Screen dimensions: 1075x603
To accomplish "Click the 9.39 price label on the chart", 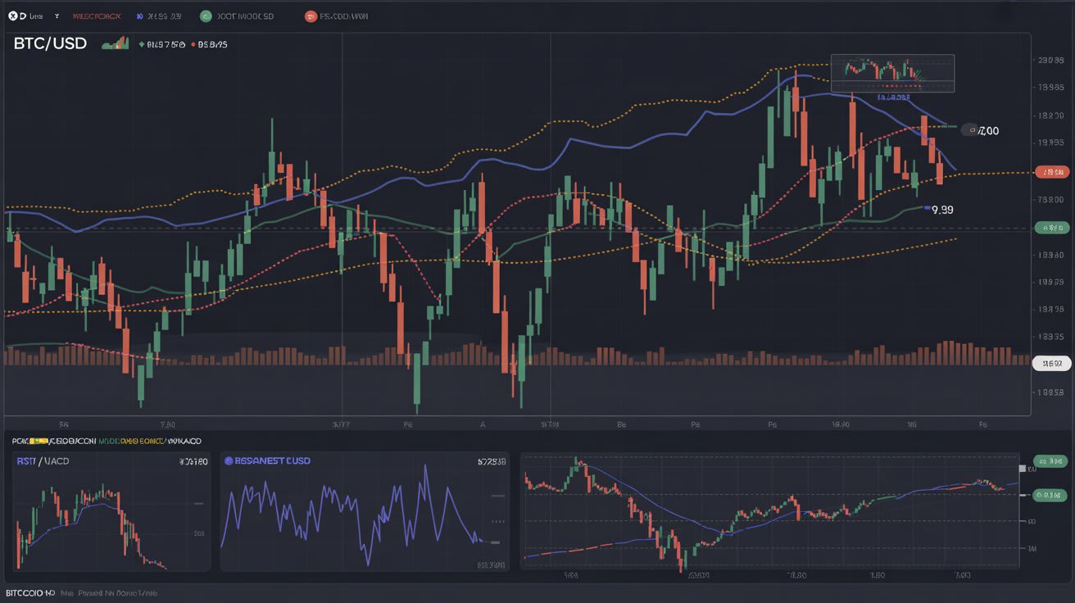I will click(x=941, y=210).
